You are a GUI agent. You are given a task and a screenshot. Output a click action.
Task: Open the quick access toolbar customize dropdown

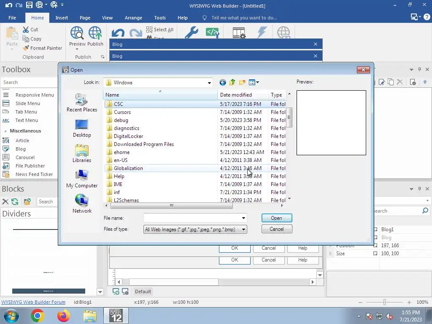pyautogui.click(x=62, y=5)
